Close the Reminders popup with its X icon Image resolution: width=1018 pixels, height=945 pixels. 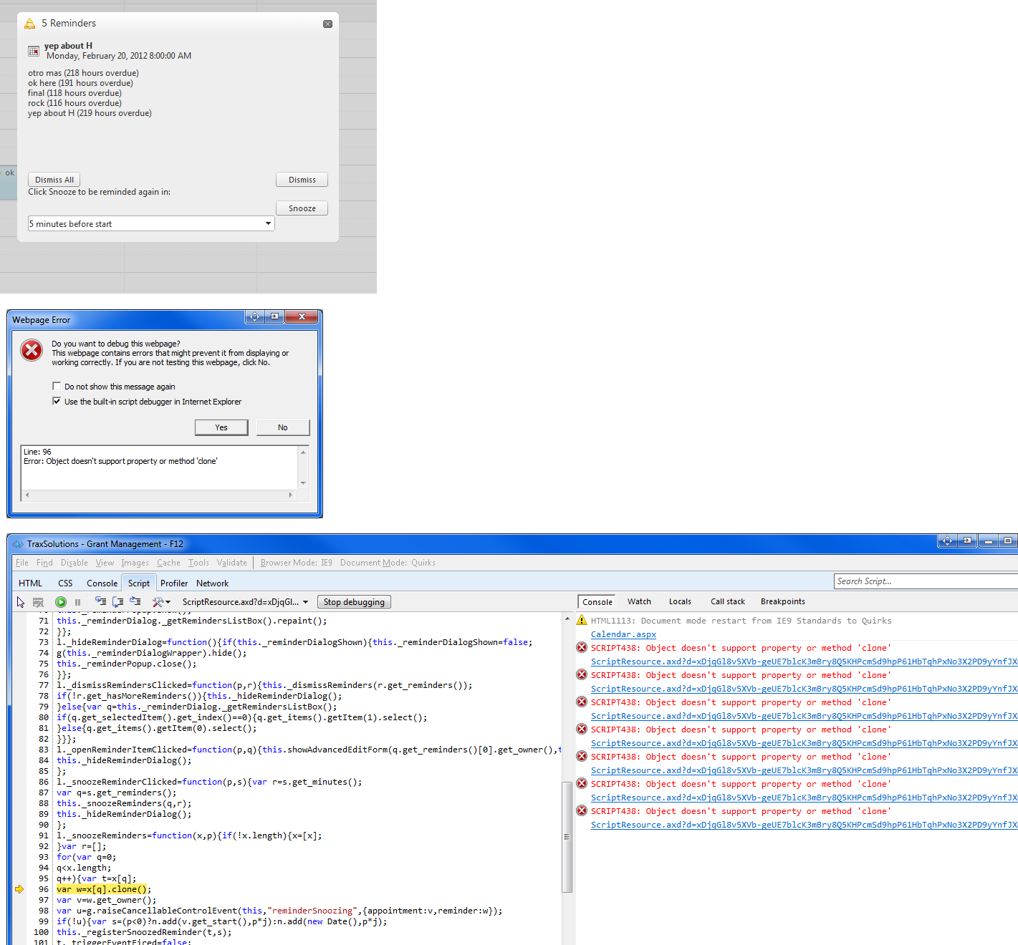327,24
